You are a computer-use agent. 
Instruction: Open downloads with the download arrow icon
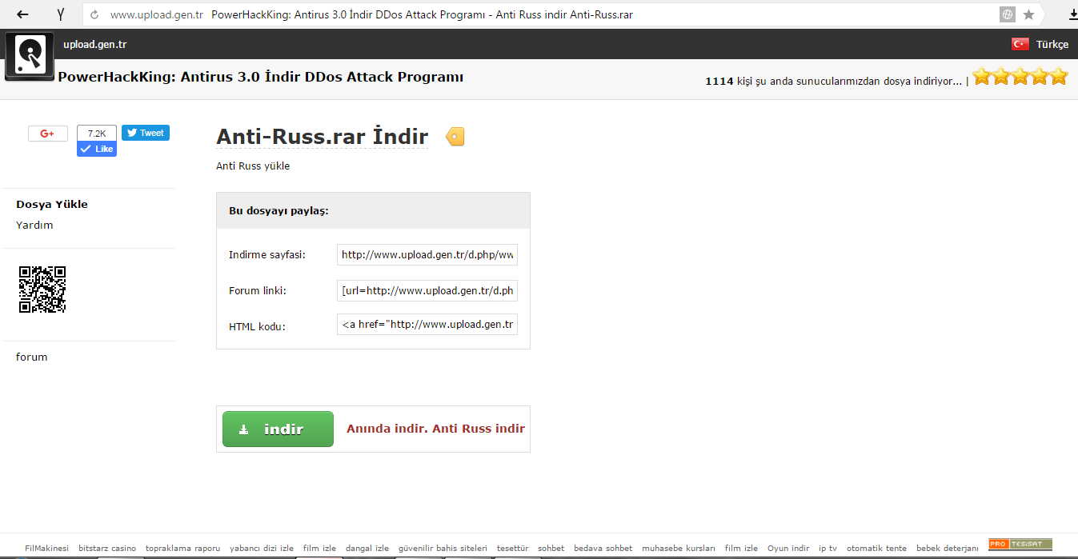[x=1072, y=14]
